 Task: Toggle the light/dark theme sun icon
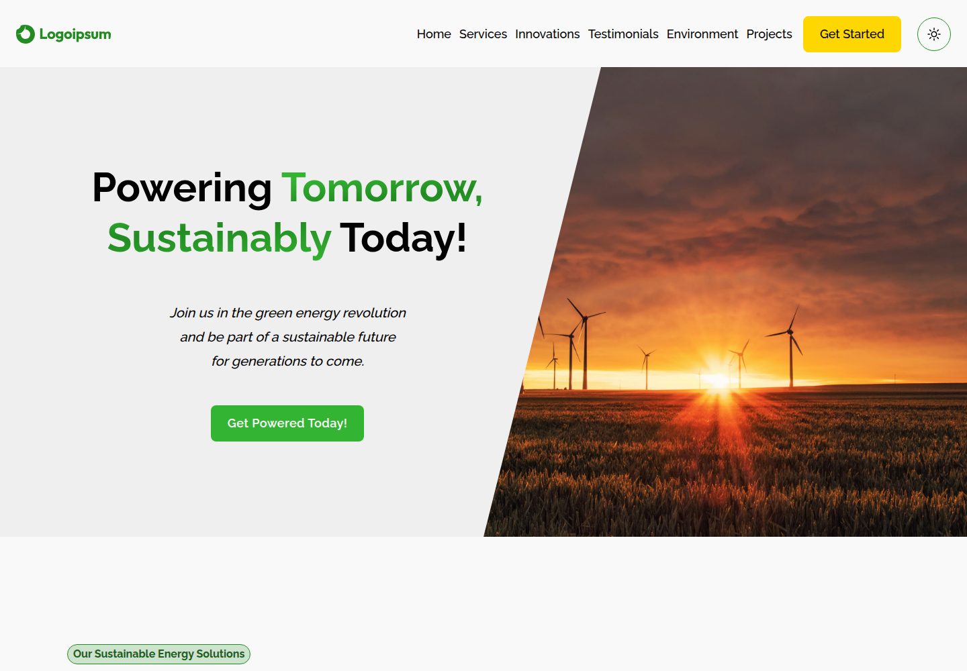933,34
